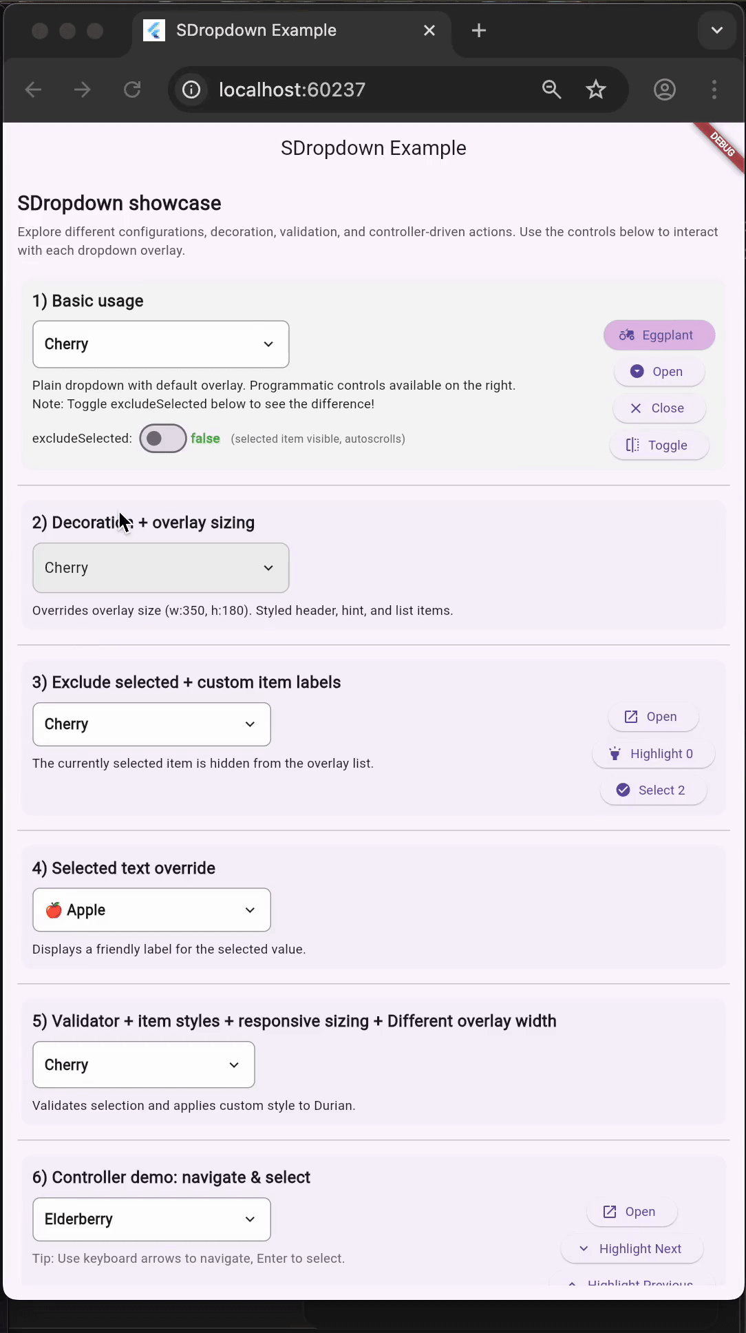
Task: Click the Toggle icon in Basic usage section
Action: coord(632,445)
